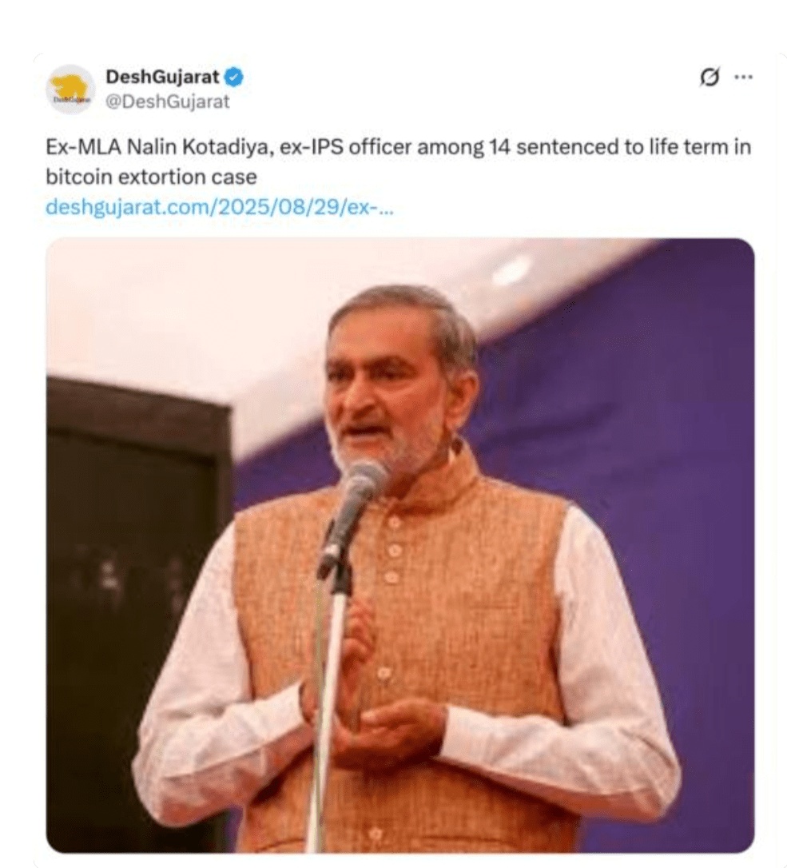Click the DeshGujarat display name
The height and width of the screenshot is (868, 787).
162,77
